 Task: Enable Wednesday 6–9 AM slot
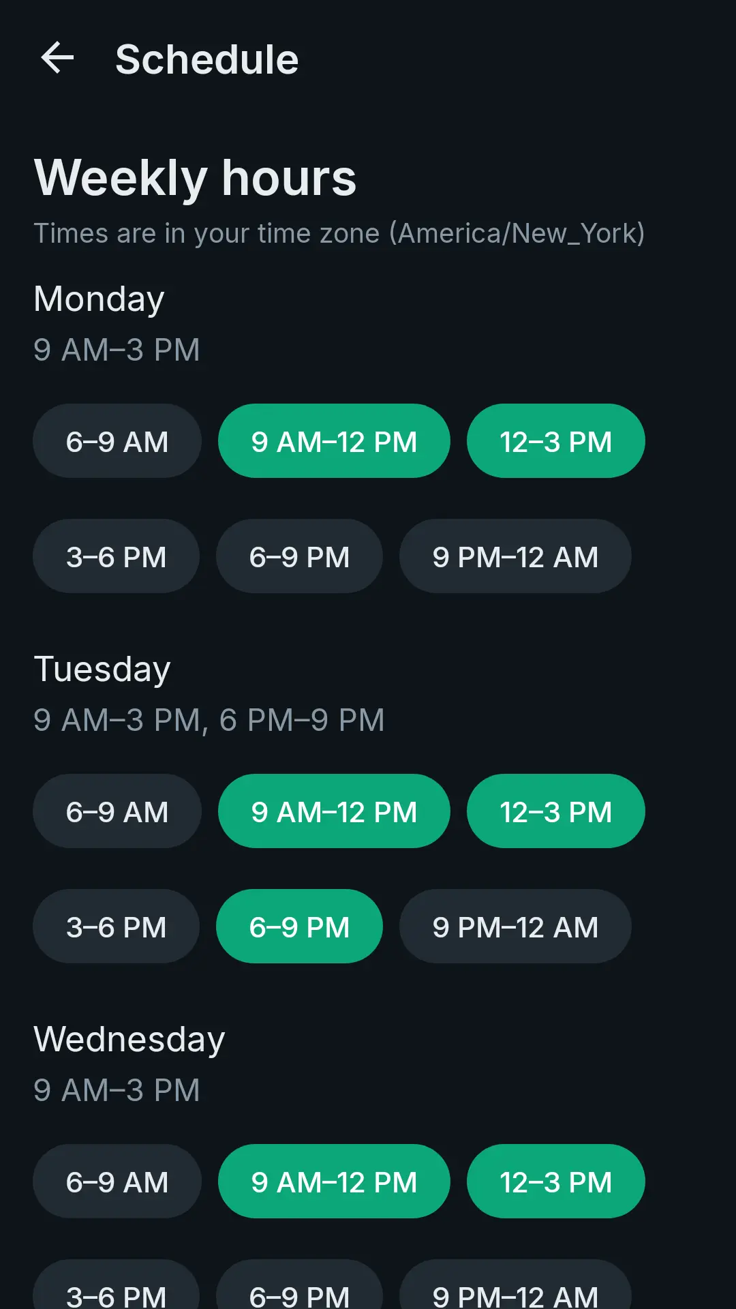pos(117,1182)
